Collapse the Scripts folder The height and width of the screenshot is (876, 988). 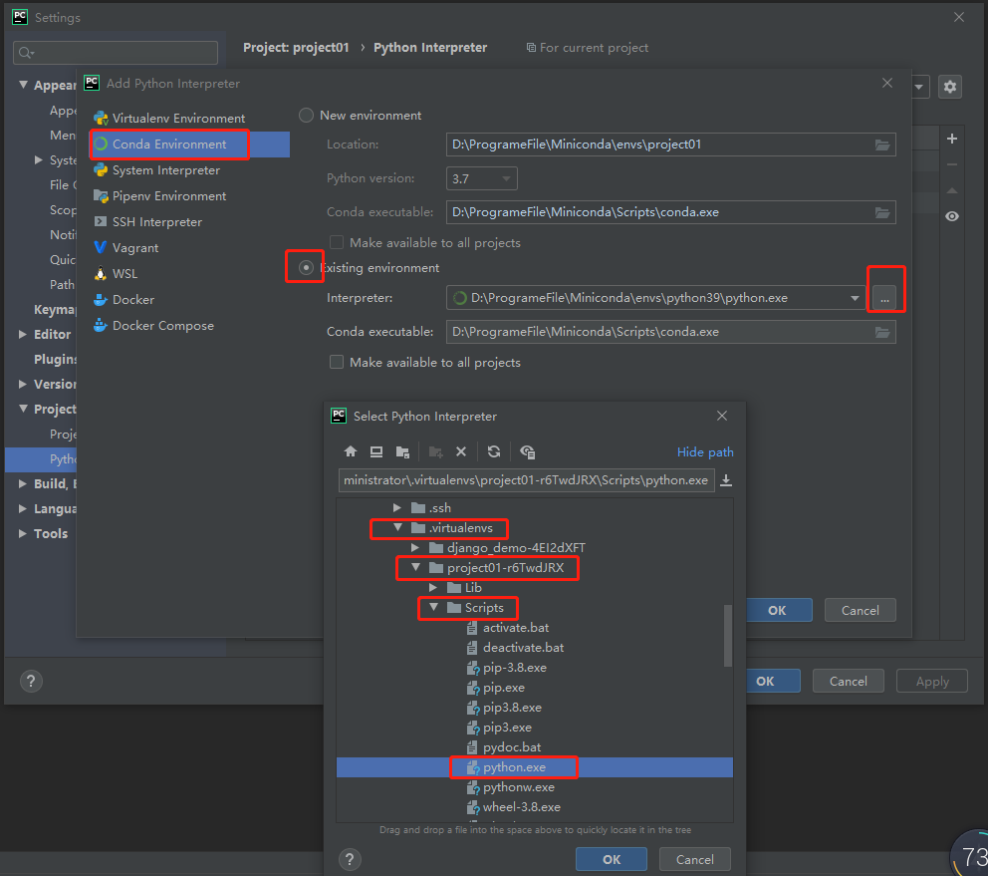pos(433,607)
